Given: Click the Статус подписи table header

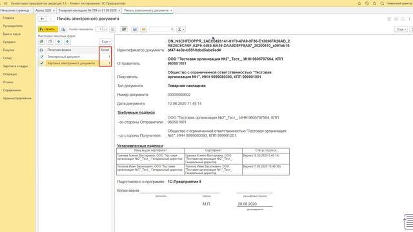Looking at the screenshot, I should [x=266, y=150].
